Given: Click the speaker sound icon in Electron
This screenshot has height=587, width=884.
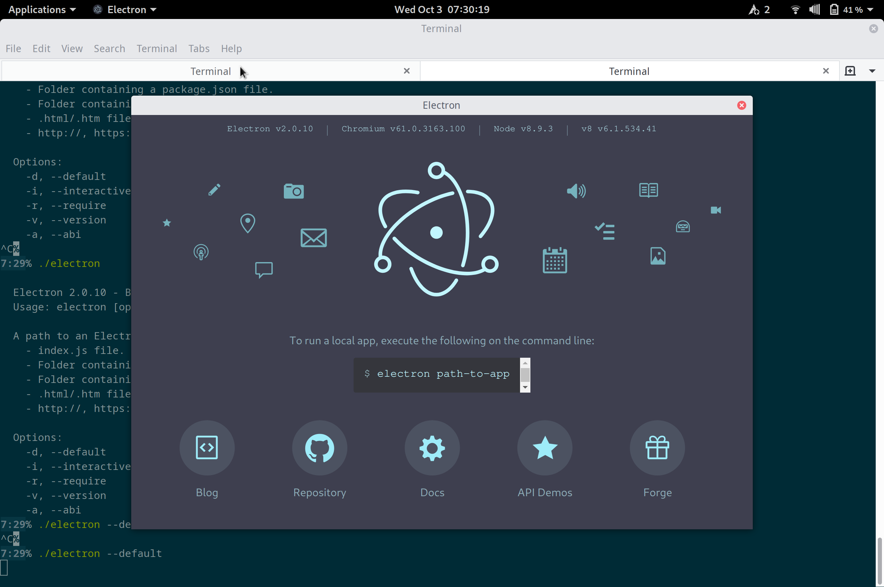Looking at the screenshot, I should [x=576, y=191].
